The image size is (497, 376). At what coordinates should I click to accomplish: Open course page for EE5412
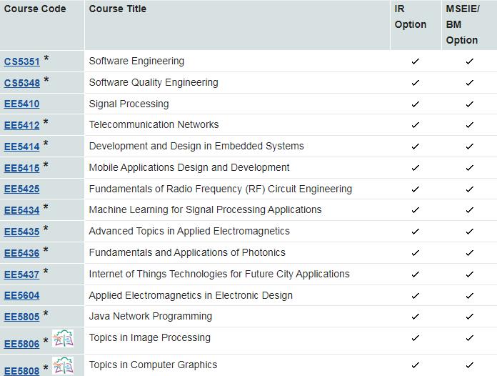pyautogui.click(x=22, y=126)
